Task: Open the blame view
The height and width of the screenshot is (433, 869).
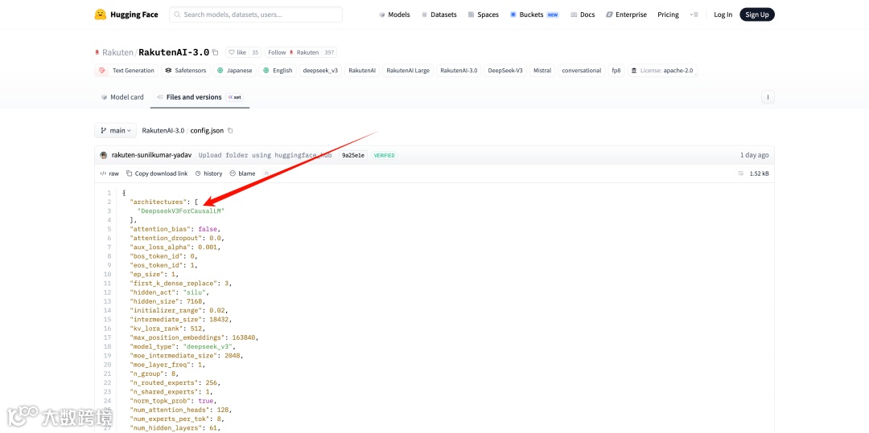Action: 242,173
